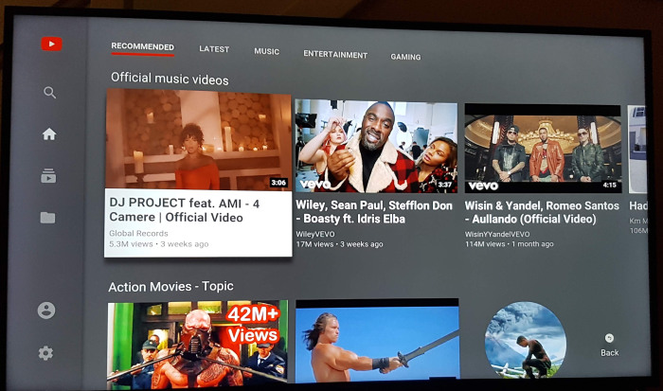This screenshot has width=663, height=391.
Task: Switch to Recommended tab
Action: click(142, 47)
